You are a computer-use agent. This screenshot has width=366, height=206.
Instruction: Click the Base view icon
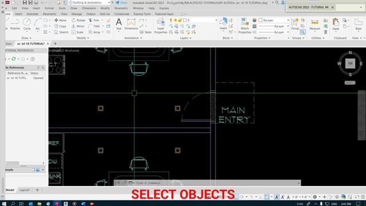pos(359,24)
